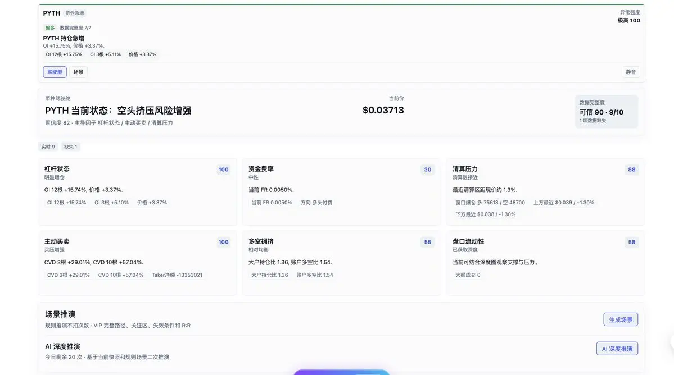The width and height of the screenshot is (674, 375).
Task: Click the current price $0.03713
Action: point(383,110)
